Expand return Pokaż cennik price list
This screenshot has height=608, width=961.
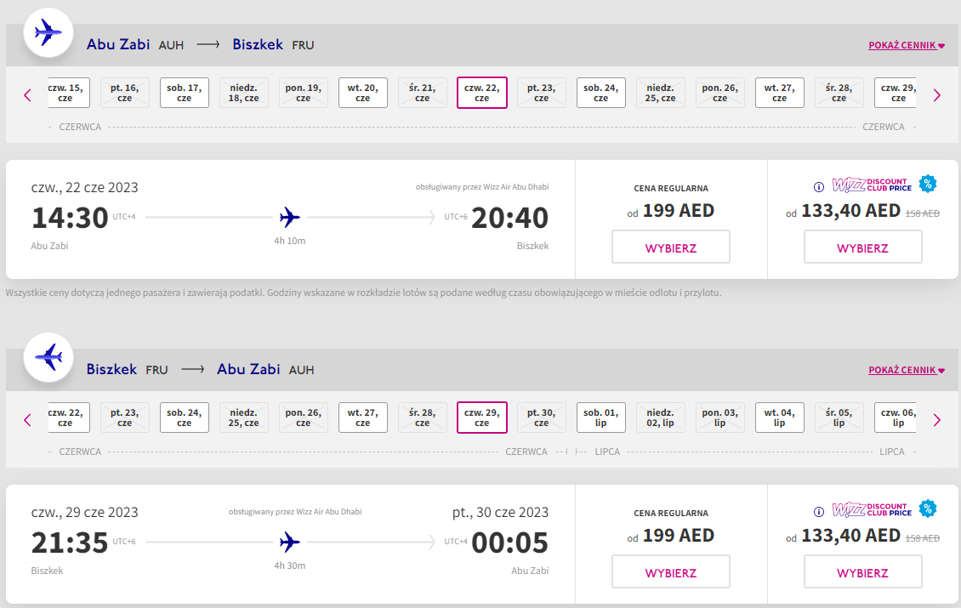[907, 370]
